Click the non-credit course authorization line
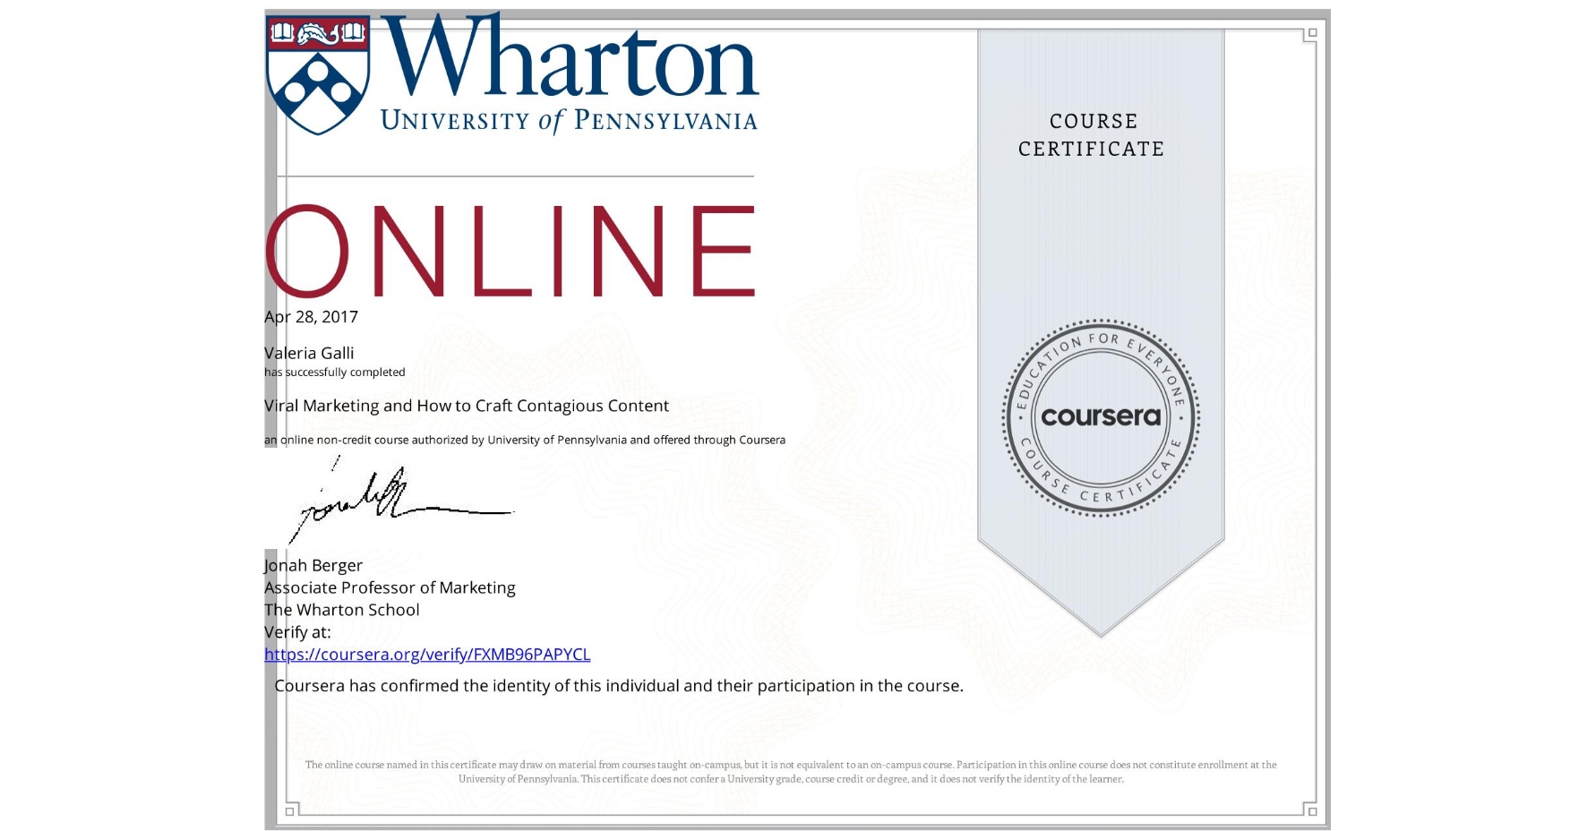The image size is (1587, 831). click(525, 440)
